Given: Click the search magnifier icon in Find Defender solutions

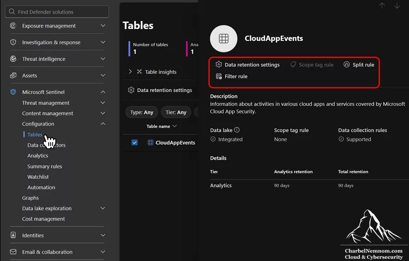Looking at the screenshot, I should click(12, 11).
